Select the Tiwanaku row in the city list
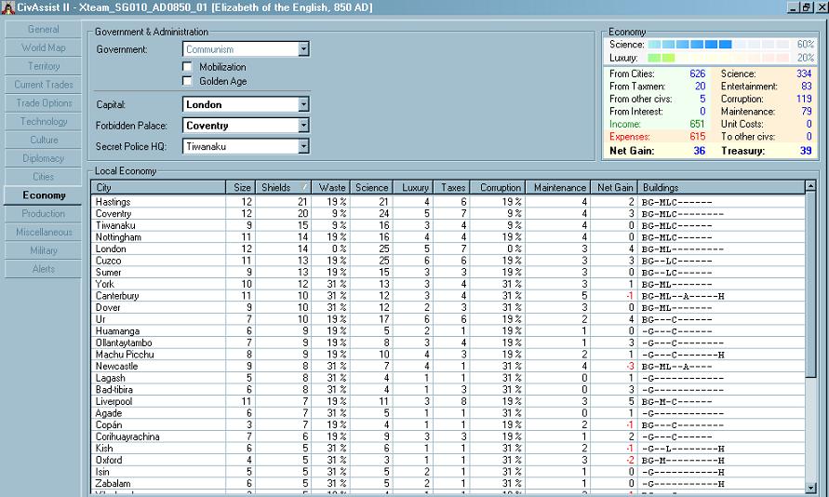829x497 pixels. click(448, 225)
